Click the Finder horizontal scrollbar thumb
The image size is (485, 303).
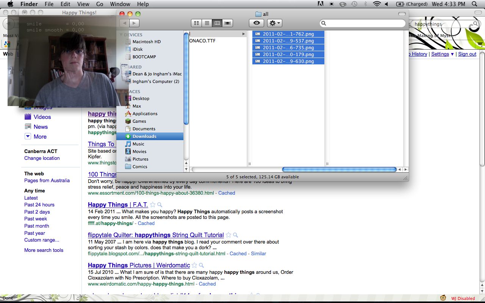point(339,170)
